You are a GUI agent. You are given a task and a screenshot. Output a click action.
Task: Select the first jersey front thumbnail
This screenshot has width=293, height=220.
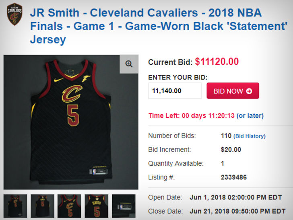[x=15, y=206]
